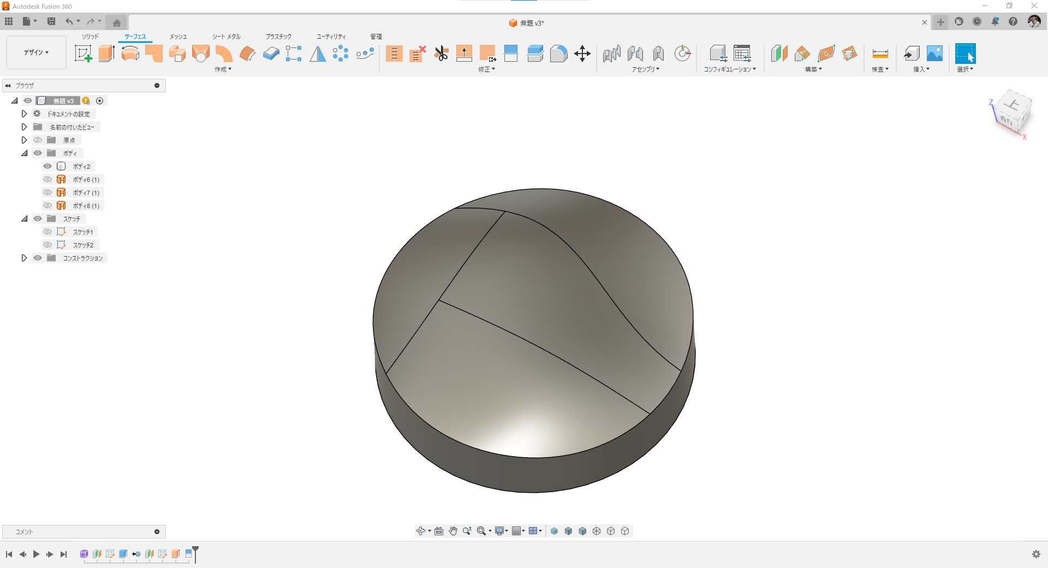Image resolution: width=1048 pixels, height=568 pixels.
Task: Show スケッチ1 via its eye icon
Action: pyautogui.click(x=47, y=232)
